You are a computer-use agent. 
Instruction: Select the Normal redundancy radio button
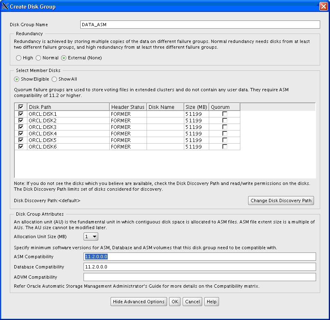click(x=39, y=58)
